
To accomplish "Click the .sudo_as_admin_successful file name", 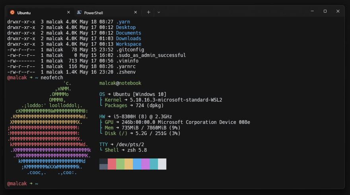I will (x=151, y=55).
